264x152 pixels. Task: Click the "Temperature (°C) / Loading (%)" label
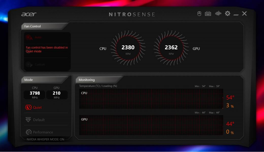click(x=98, y=86)
